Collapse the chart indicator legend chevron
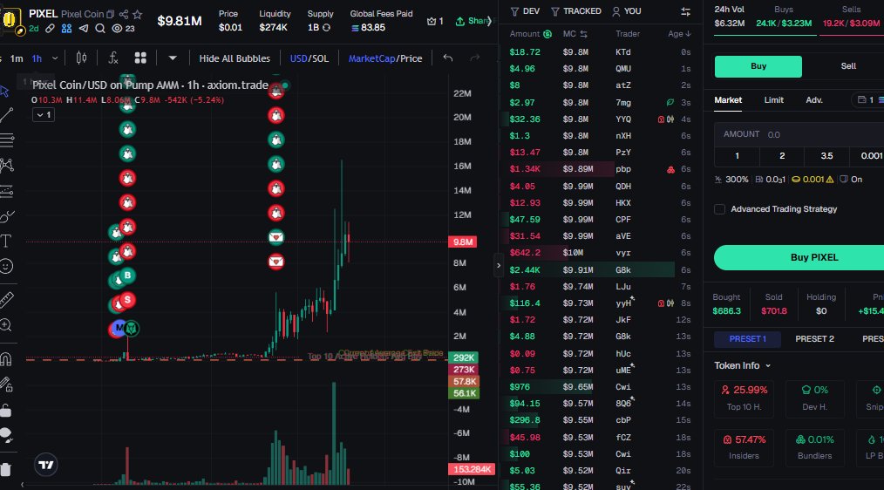This screenshot has height=490, width=884. coord(44,115)
